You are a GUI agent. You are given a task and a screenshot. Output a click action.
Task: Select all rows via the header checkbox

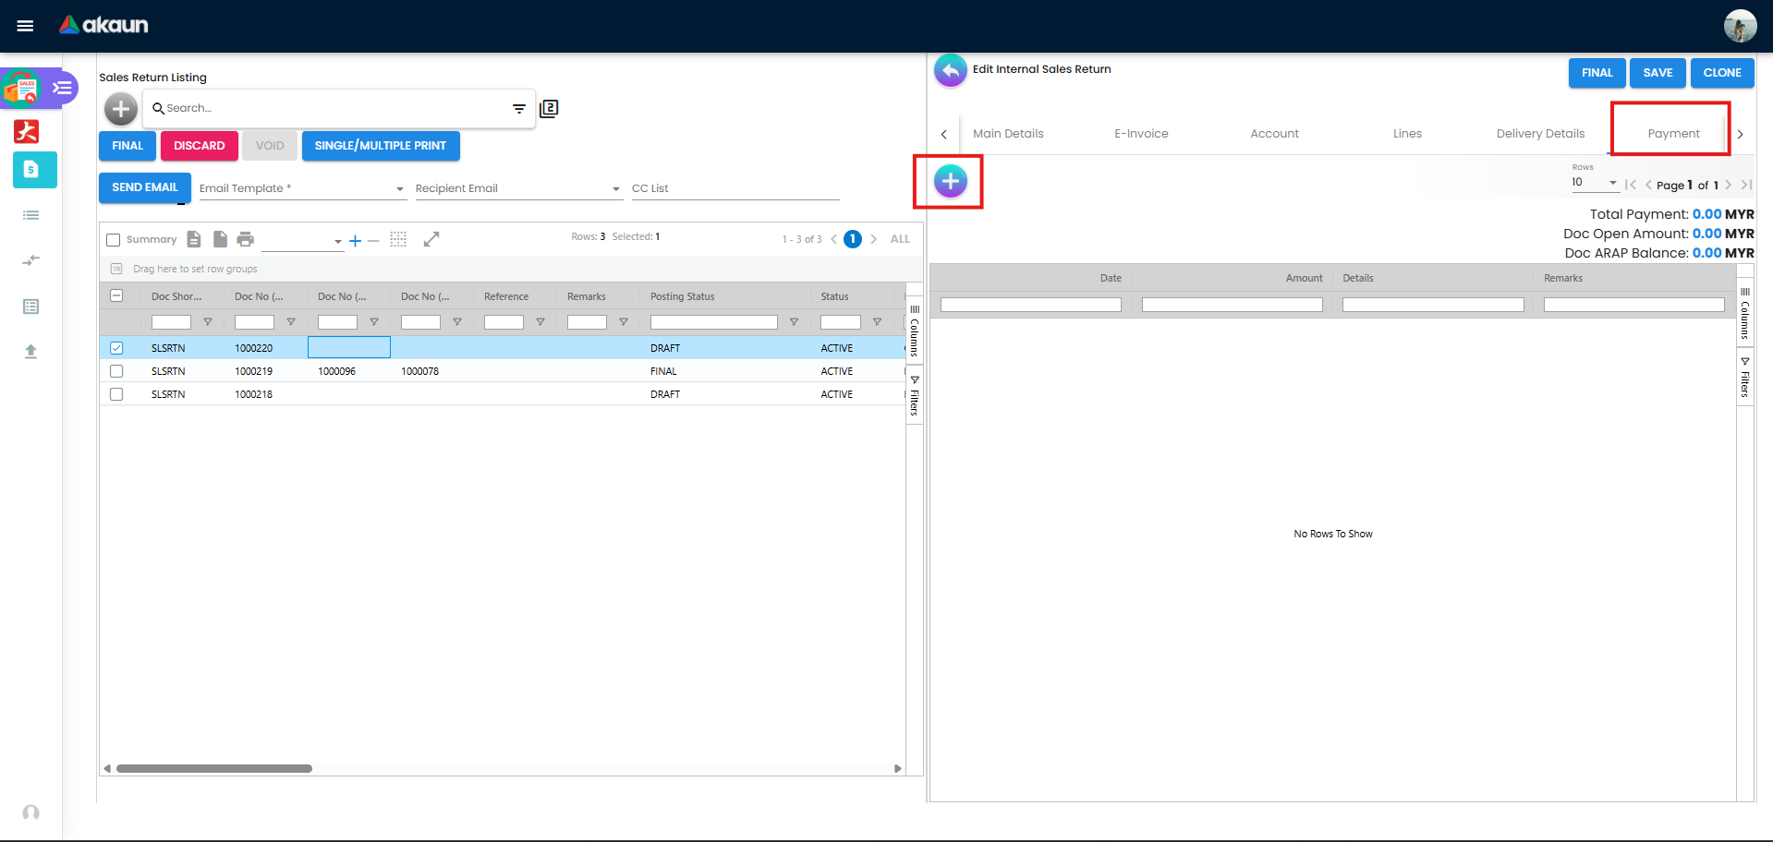point(116,295)
